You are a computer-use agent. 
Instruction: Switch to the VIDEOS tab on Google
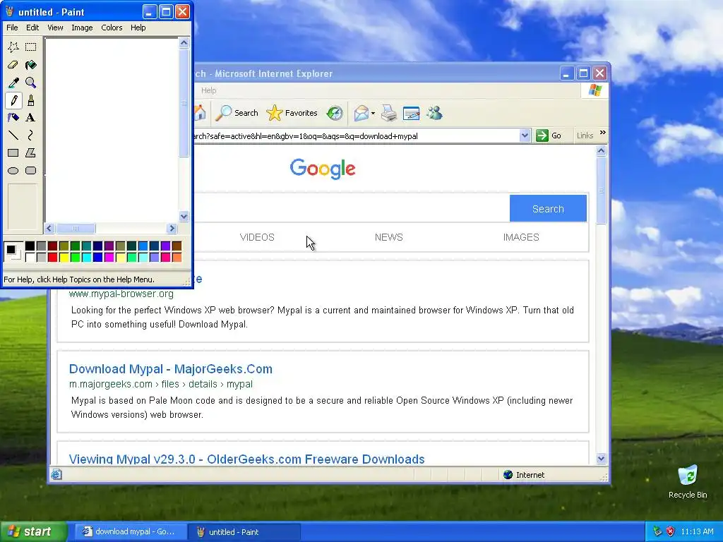pyautogui.click(x=257, y=237)
